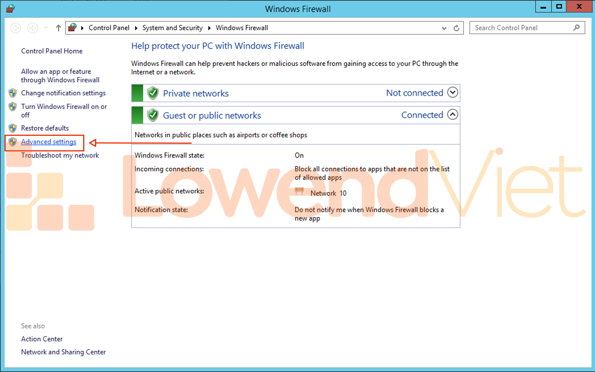Collapse the Guest or public networks section
Viewport: 595px width, 372px height.
pyautogui.click(x=452, y=115)
